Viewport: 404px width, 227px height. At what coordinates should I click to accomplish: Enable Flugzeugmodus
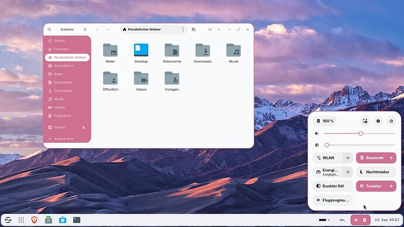coord(333,200)
